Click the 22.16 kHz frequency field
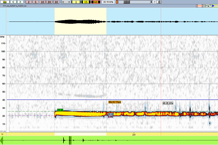The width and height of the screenshot is (218, 145). (x=108, y=2)
